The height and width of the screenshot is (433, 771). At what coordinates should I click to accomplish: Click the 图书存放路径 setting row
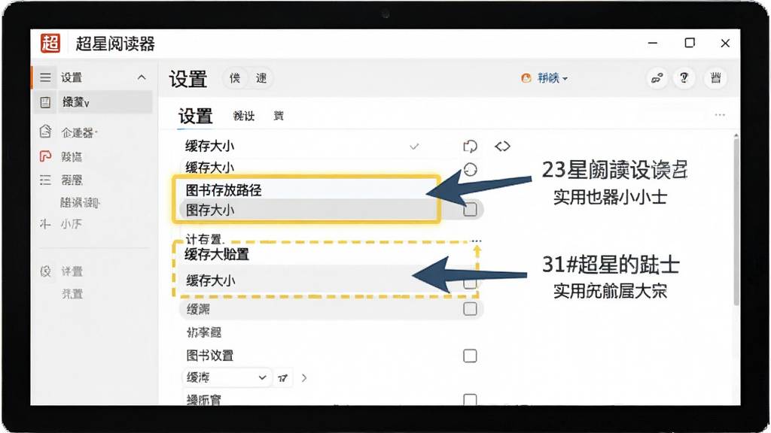[x=306, y=190]
